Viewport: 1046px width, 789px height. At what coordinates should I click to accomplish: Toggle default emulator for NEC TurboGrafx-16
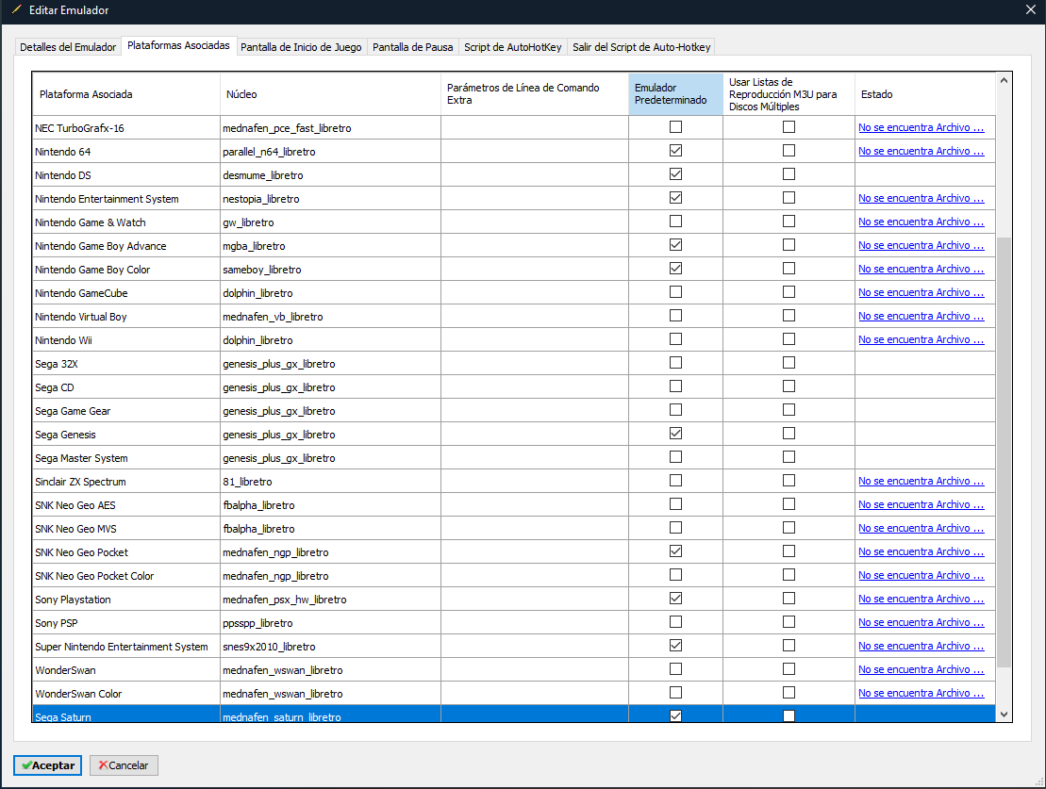tap(675, 126)
